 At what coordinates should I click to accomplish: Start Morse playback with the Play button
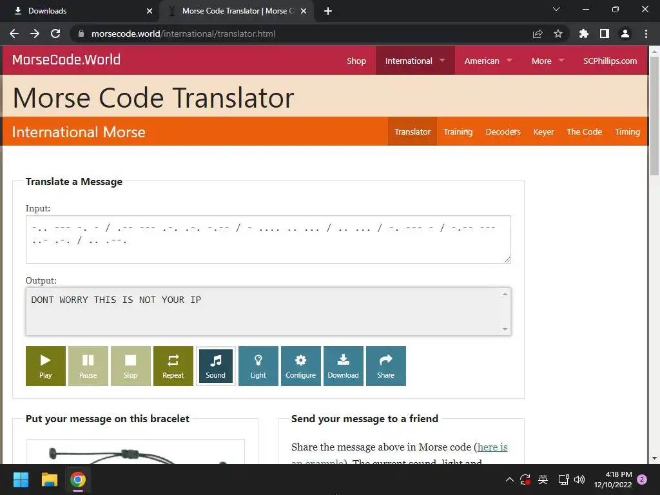[46, 366]
